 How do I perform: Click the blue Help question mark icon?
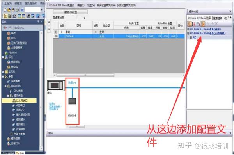click(x=22, y=10)
